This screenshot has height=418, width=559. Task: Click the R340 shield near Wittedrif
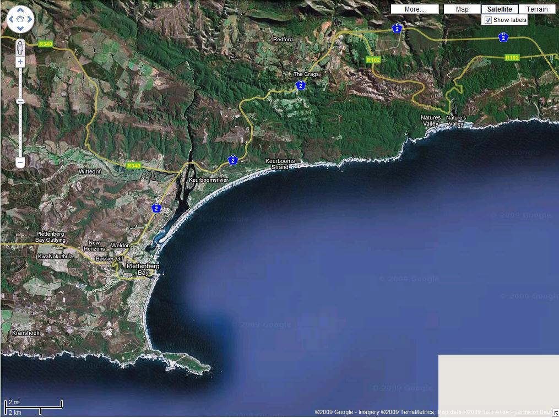[134, 166]
